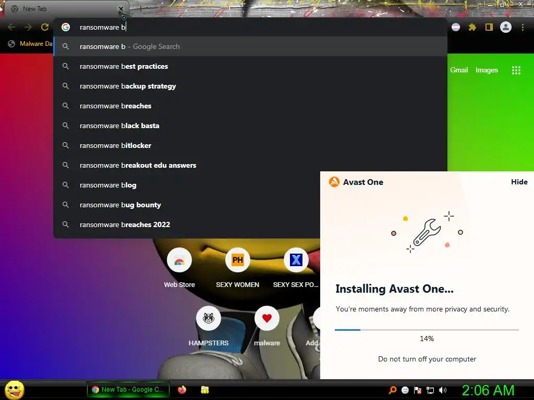The image size is (534, 400).
Task: Choose 'ransomware backup strategy' suggestion
Action: point(250,86)
